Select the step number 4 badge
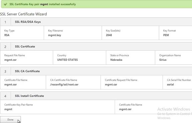The width and height of the screenshot is (192, 123). [x=5, y=96]
